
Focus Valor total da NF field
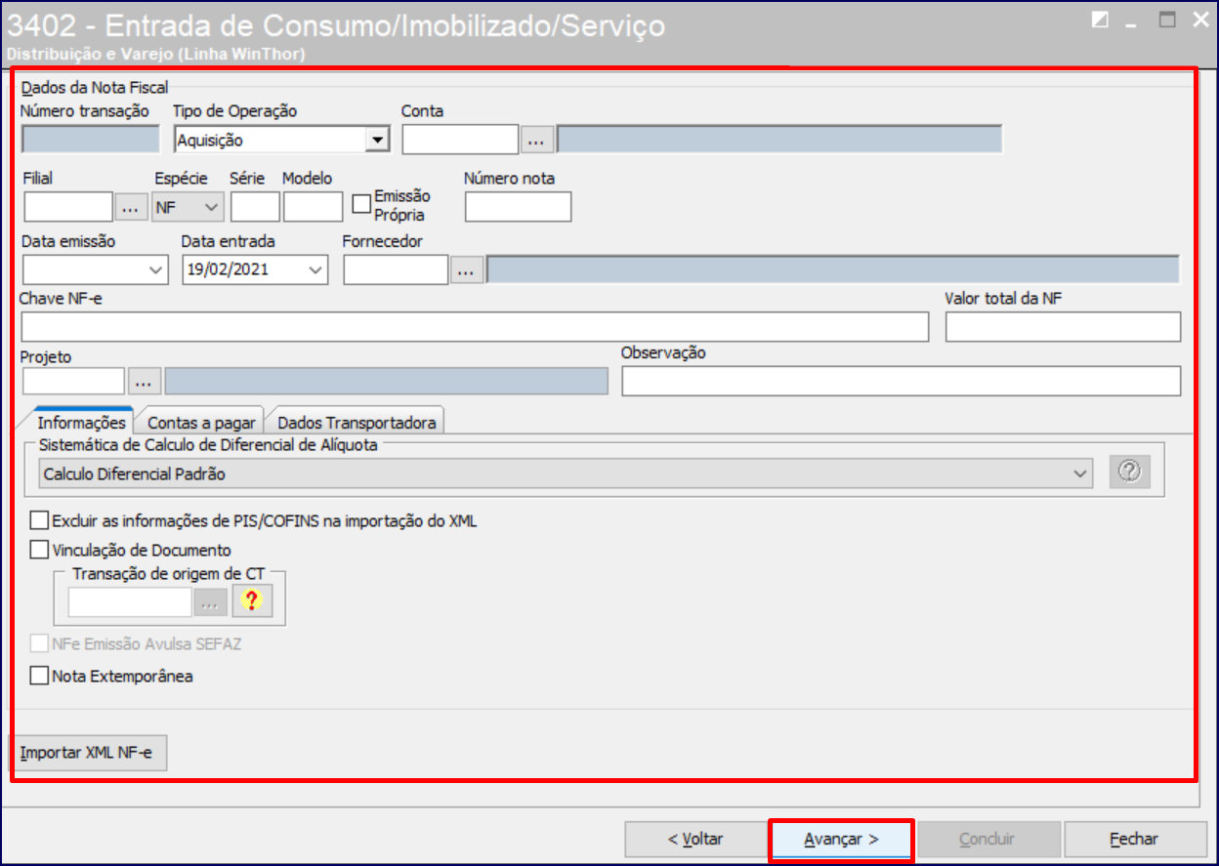coord(1063,327)
